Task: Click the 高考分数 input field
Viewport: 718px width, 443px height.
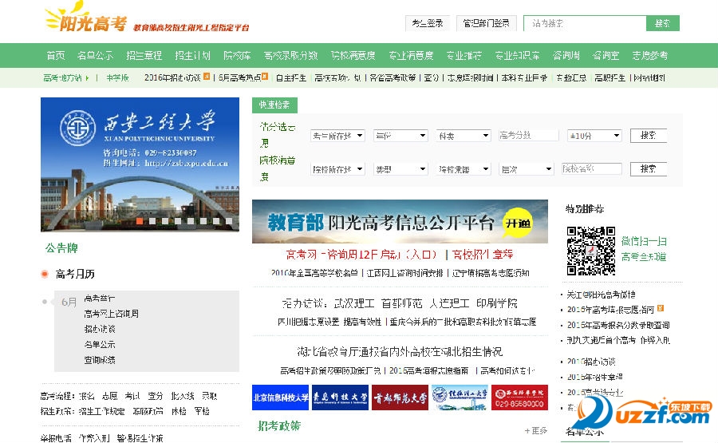Action: click(x=528, y=135)
